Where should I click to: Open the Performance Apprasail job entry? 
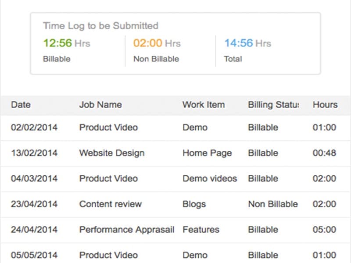pos(126,229)
